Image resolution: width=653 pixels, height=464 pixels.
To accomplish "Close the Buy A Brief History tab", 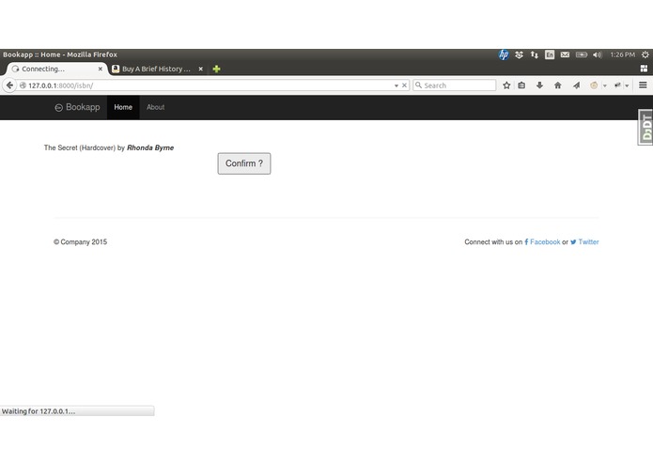I will pos(201,69).
